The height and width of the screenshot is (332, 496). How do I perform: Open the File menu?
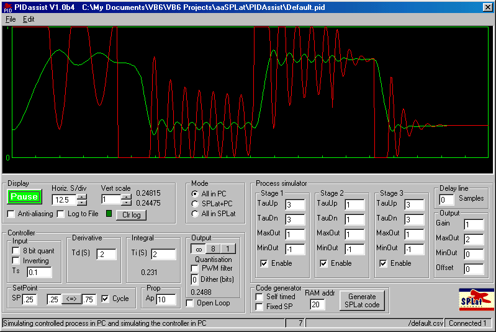click(11, 19)
